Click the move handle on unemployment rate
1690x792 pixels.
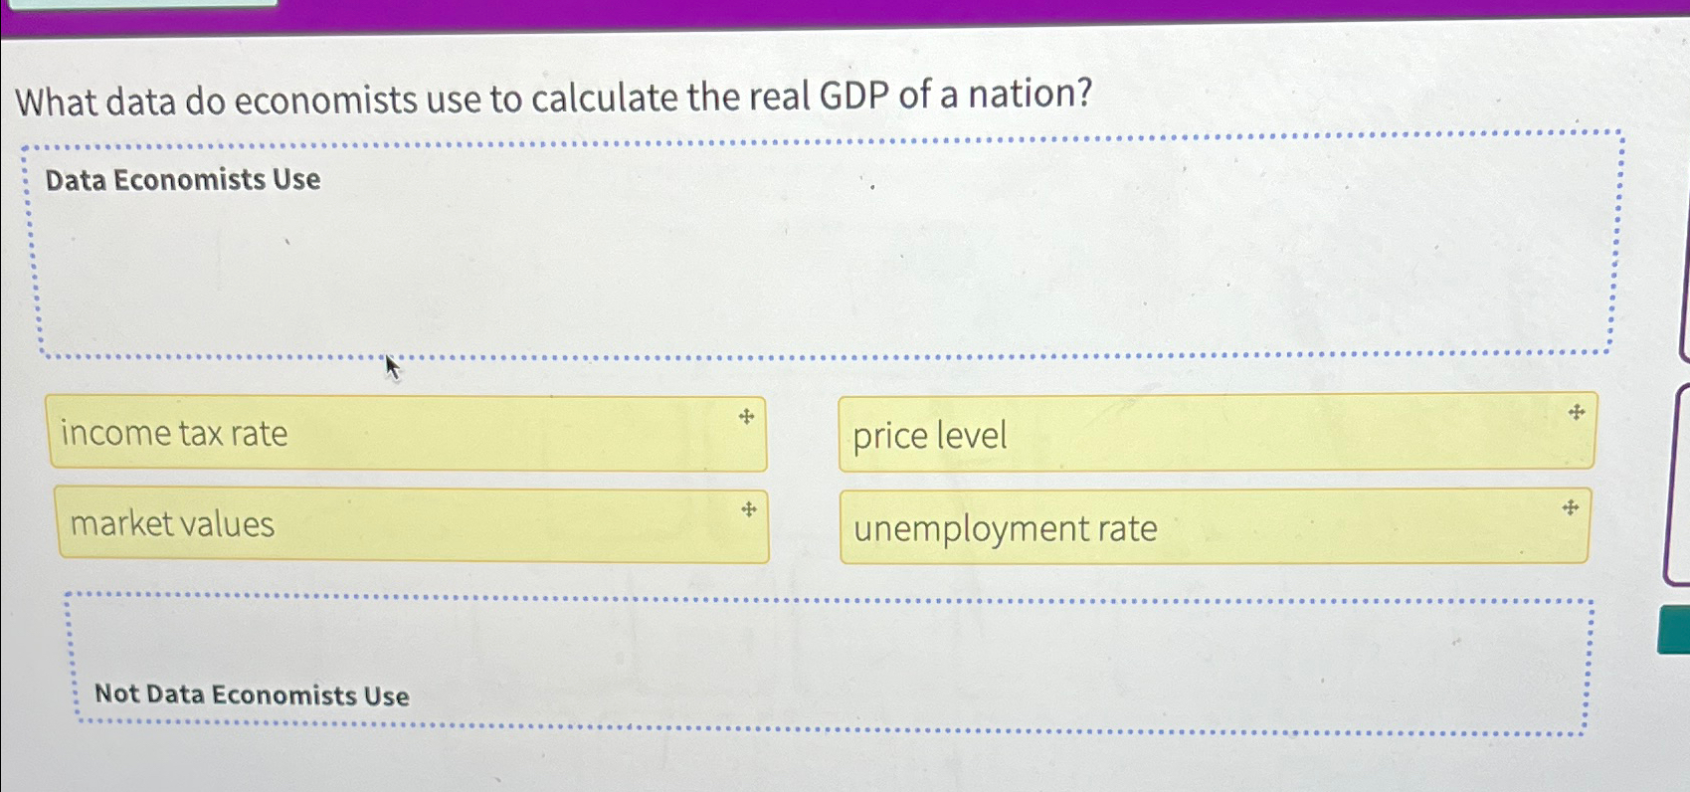(x=1569, y=507)
